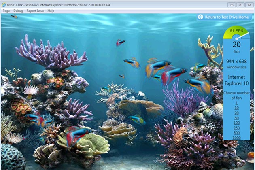Set number of fish to 50
The width and height of the screenshot is (255, 170).
pyautogui.click(x=236, y=118)
